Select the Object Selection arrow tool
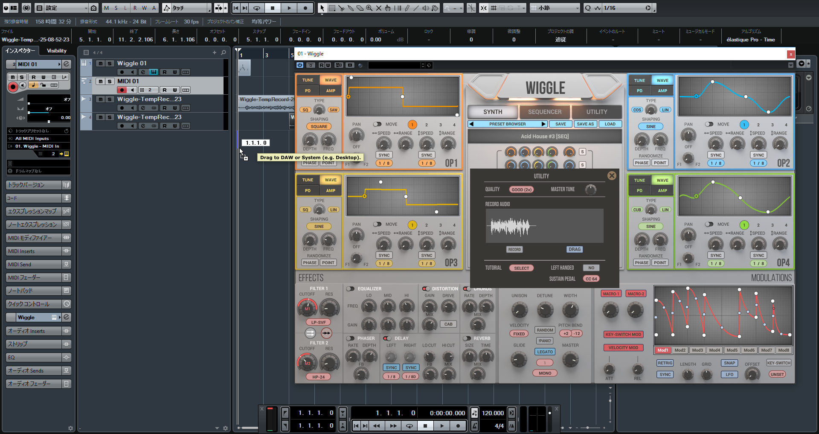The image size is (819, 434). [322, 8]
